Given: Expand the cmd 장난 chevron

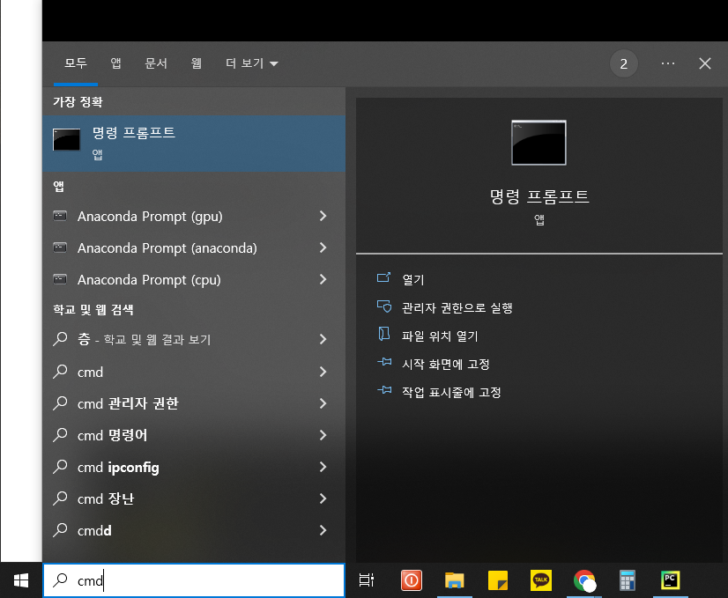Looking at the screenshot, I should point(323,498).
